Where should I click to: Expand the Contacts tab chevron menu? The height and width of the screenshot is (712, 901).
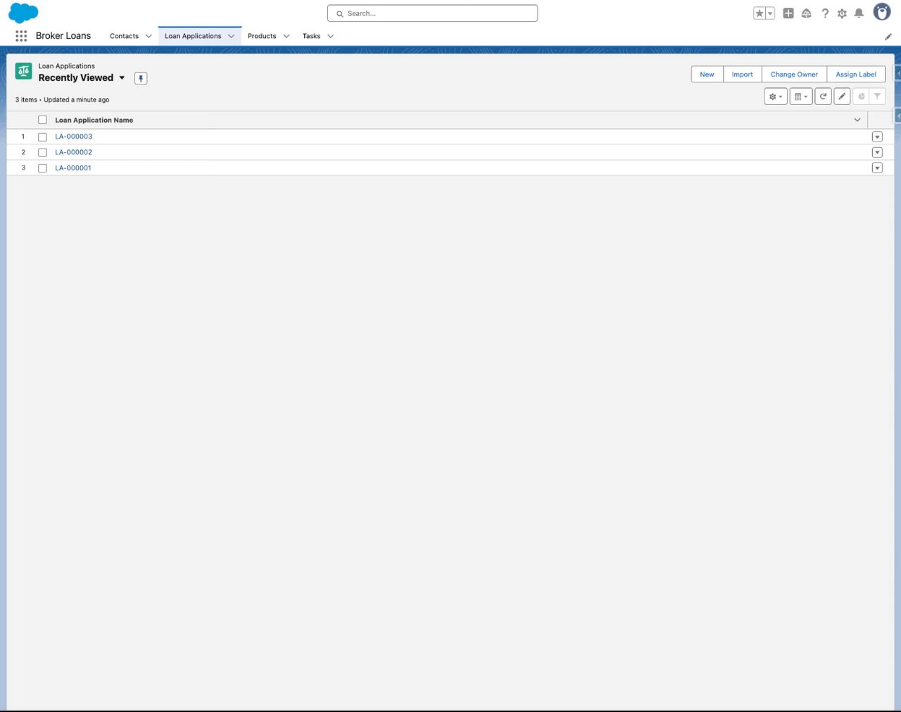click(149, 36)
